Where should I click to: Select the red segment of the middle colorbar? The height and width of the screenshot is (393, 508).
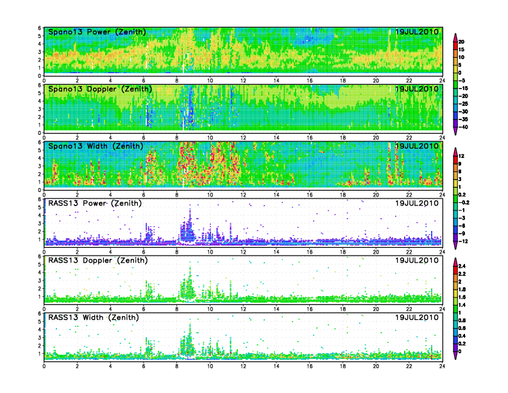(455, 160)
